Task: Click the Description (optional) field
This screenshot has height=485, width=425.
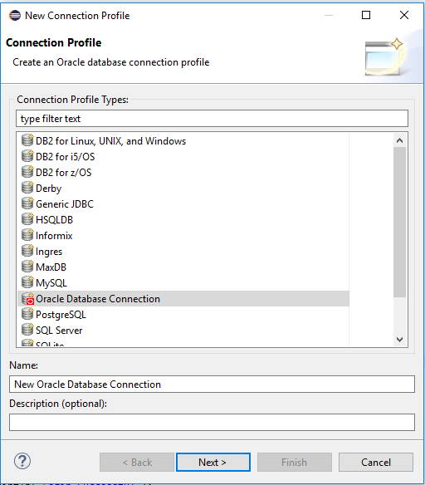Action: coord(212,422)
